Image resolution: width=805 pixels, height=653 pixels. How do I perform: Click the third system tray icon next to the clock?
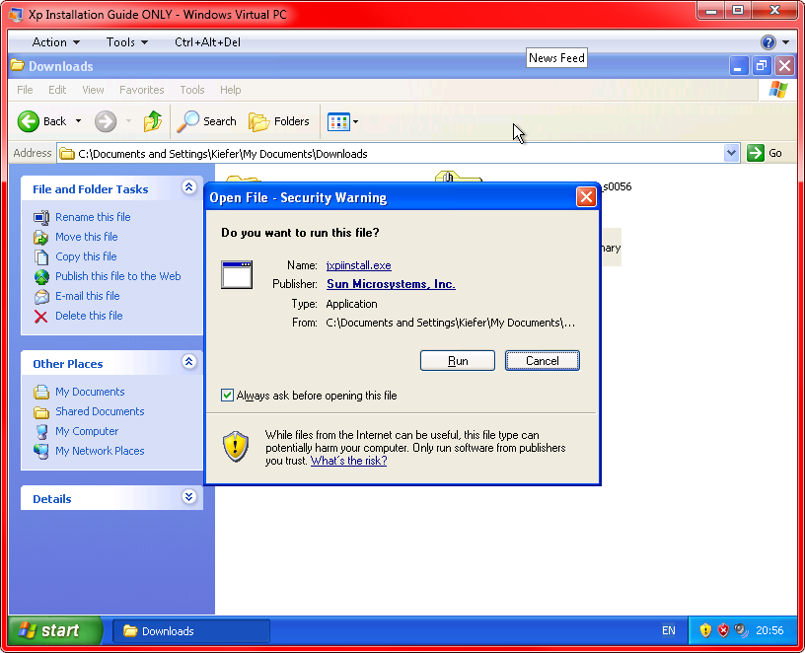[x=741, y=630]
